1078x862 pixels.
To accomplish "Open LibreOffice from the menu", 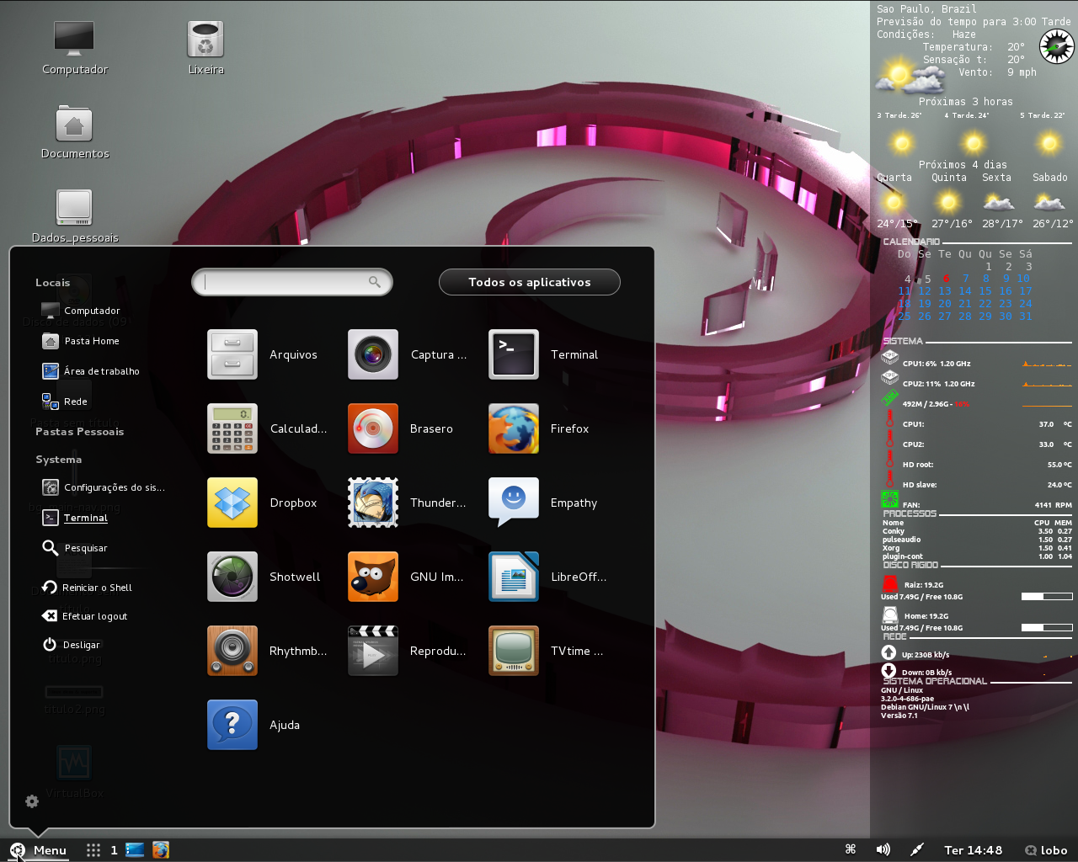I will pyautogui.click(x=514, y=577).
